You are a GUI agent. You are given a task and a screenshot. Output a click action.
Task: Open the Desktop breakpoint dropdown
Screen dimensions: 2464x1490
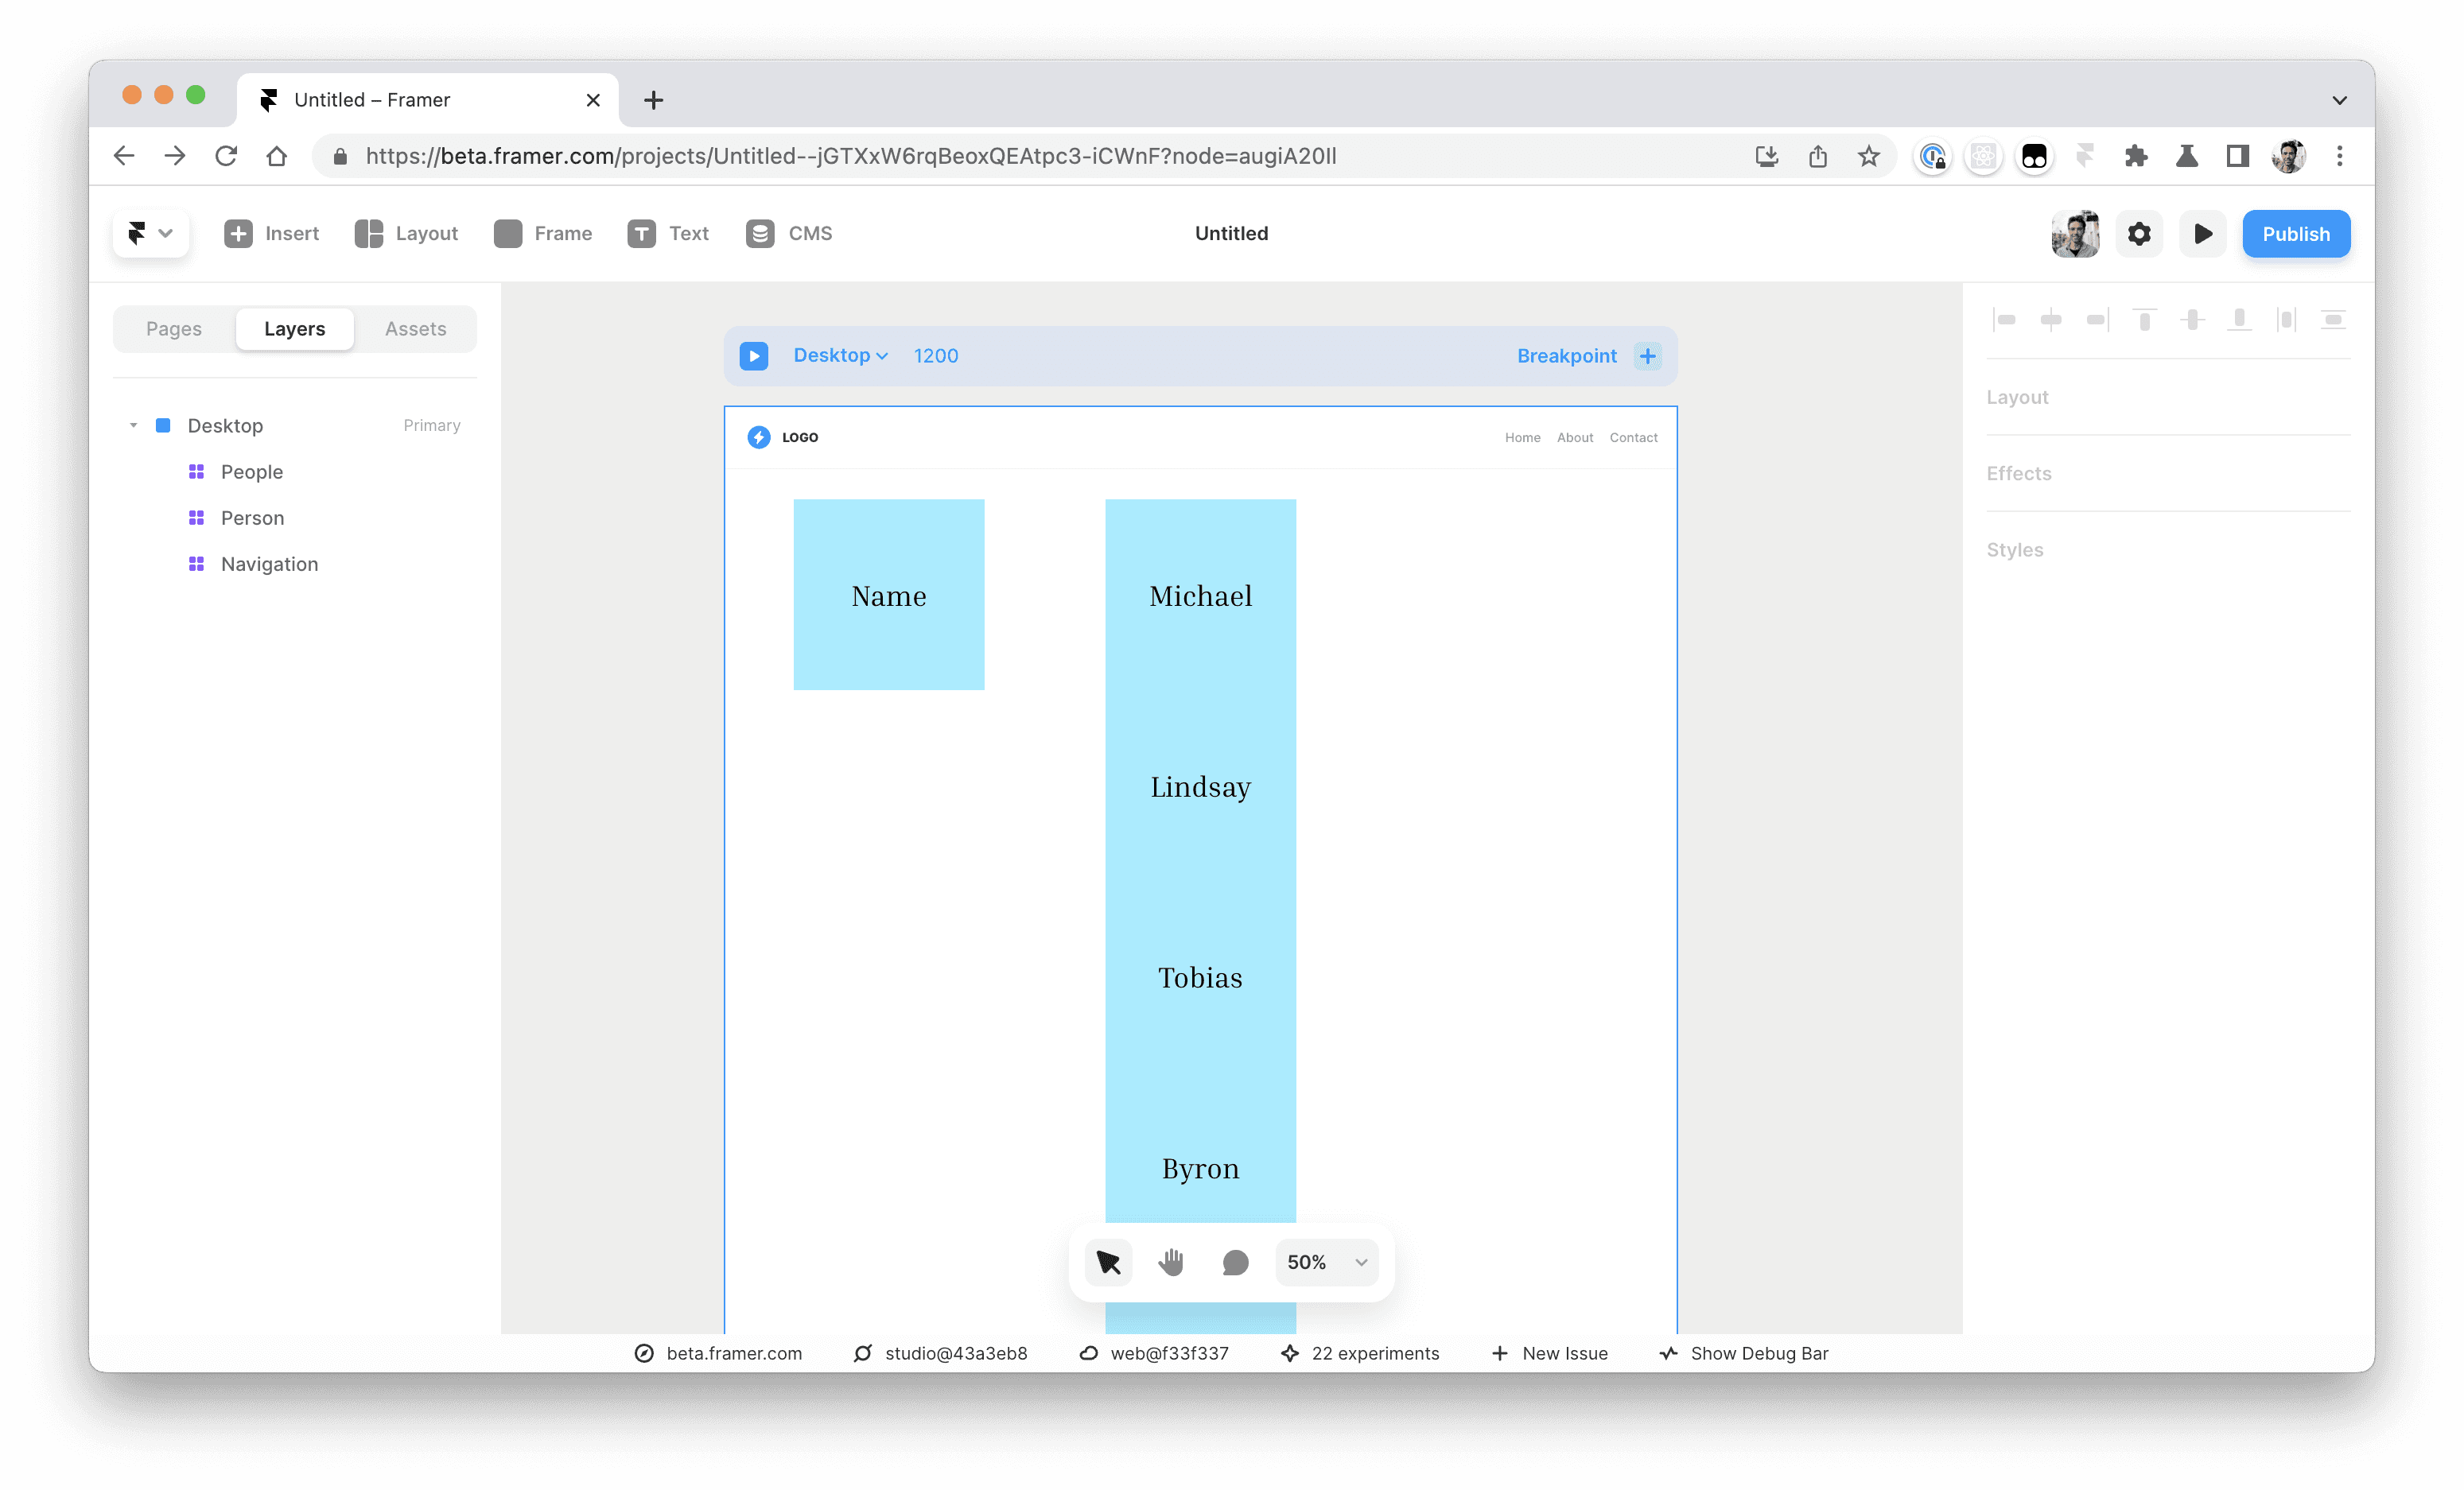pos(840,356)
